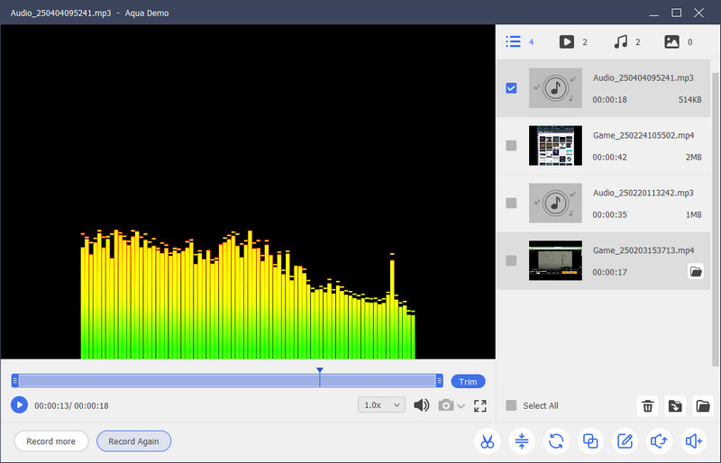Select the Audio_250220113242.mp3 music thumbnail
This screenshot has width=721, height=463.
555,203
